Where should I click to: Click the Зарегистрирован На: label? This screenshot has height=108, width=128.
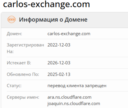[25, 48]
